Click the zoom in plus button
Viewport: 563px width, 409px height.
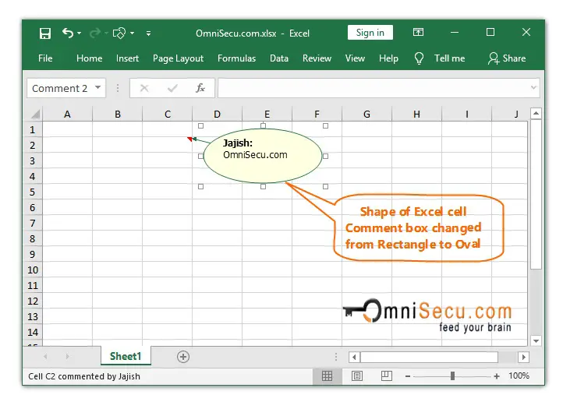(497, 376)
